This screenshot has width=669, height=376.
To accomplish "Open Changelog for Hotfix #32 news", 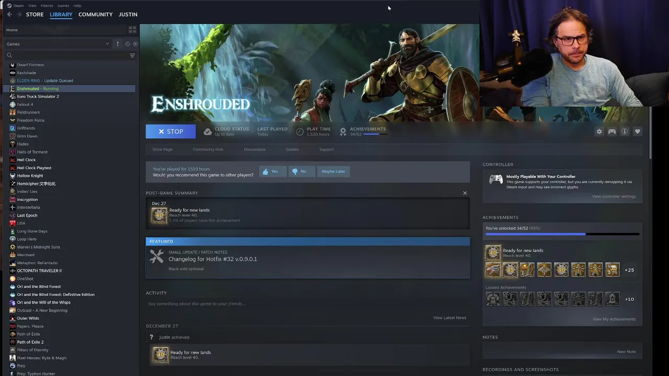I will coord(213,259).
